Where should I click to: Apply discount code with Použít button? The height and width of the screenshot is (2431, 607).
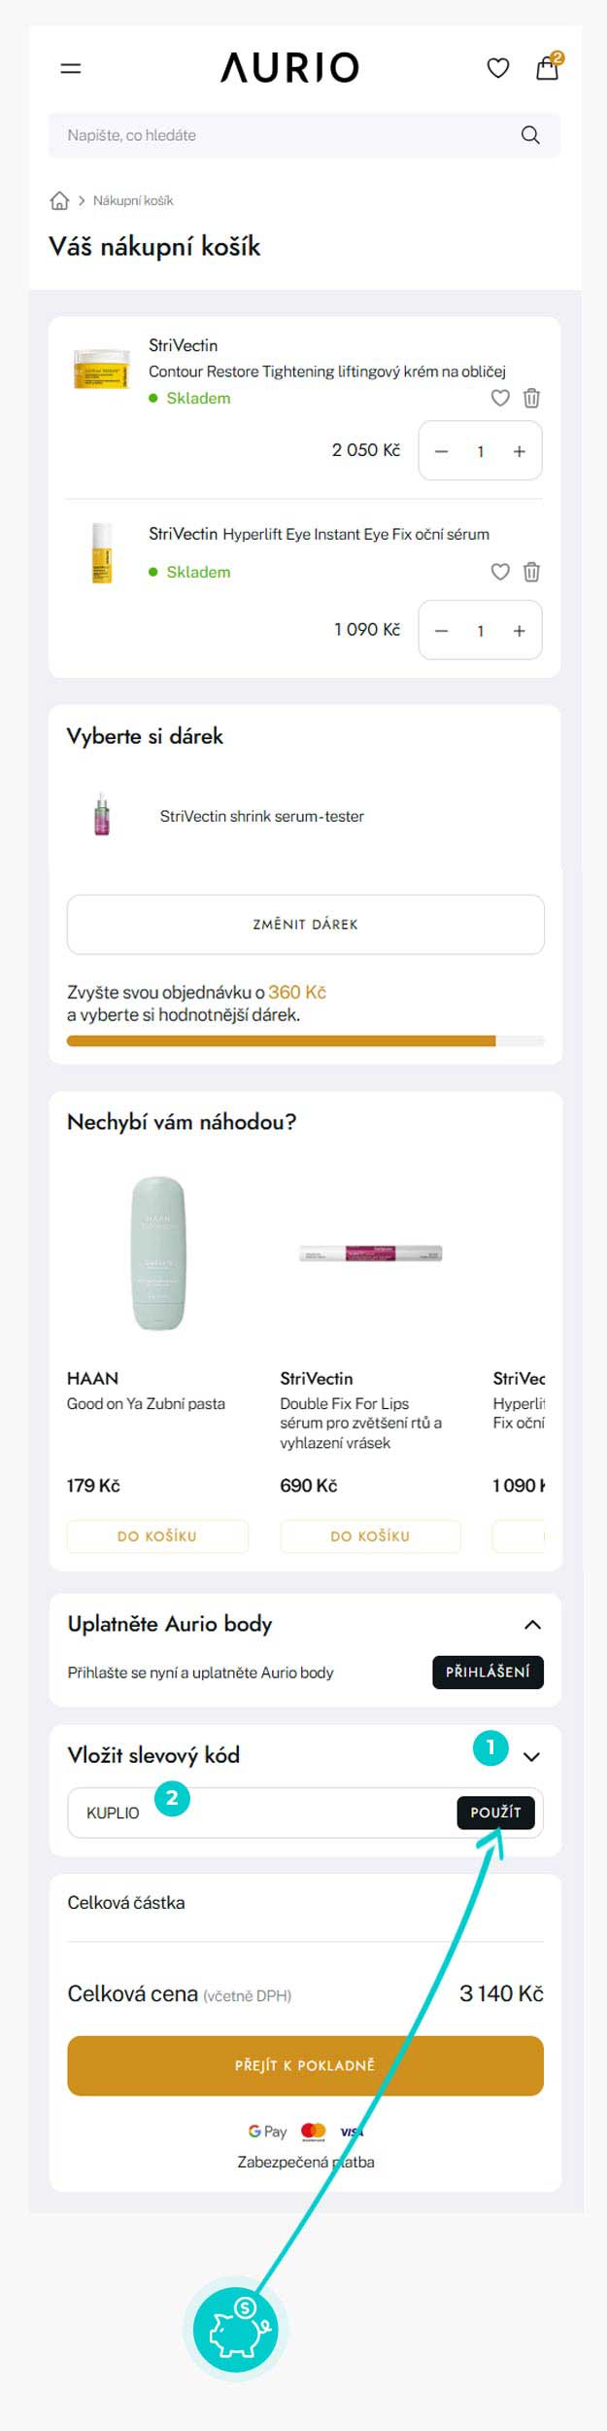(495, 1813)
